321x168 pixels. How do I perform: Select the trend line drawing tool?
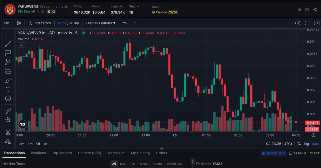8,44
